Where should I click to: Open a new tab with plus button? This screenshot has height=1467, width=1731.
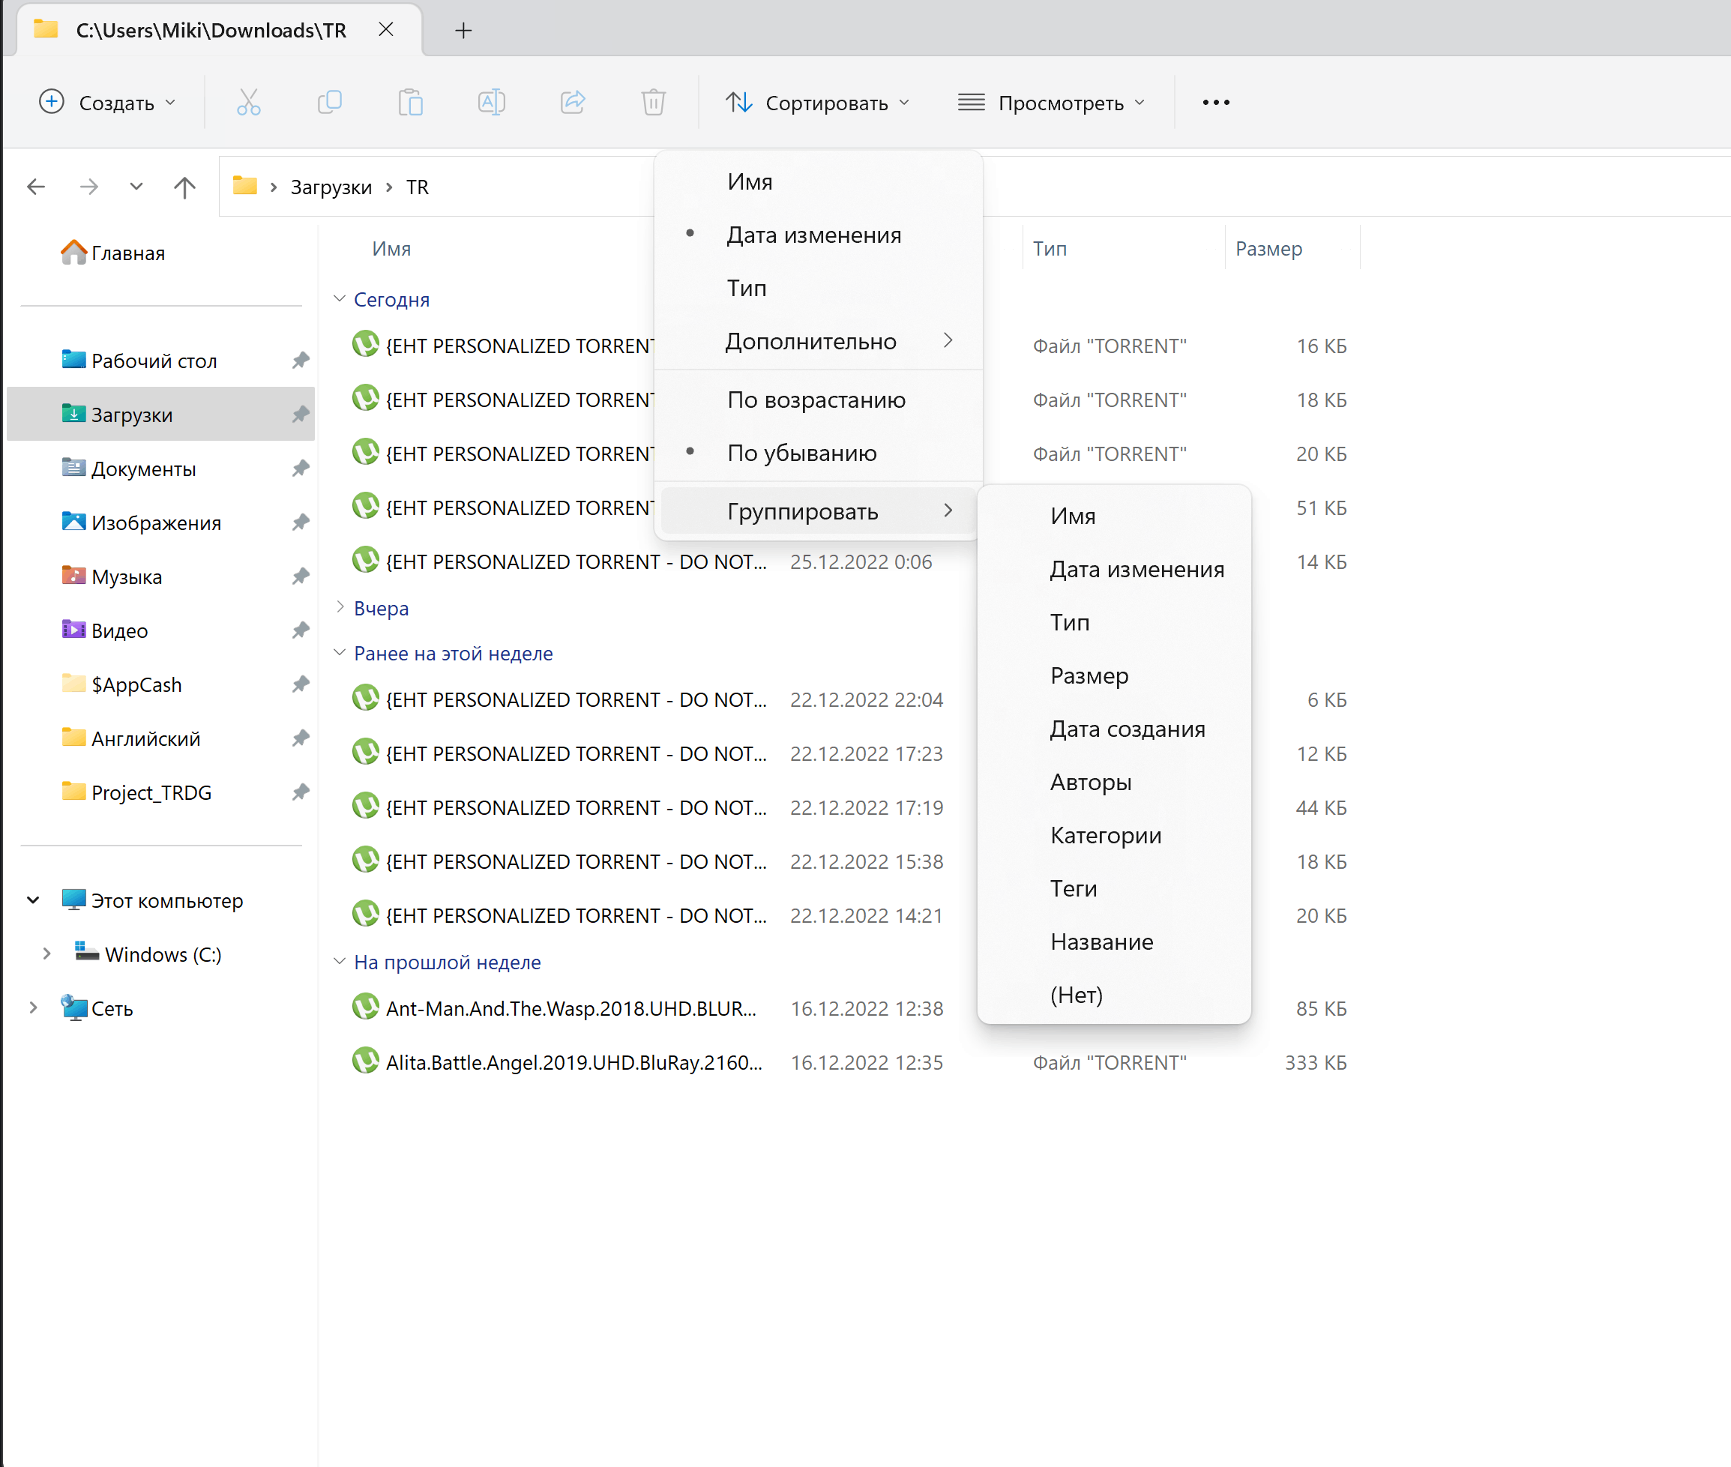coord(463,31)
